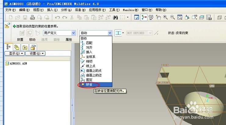Click the Layers stack icon
Viewport: 226px width, 125px height.
pyautogui.click(x=202, y=17)
